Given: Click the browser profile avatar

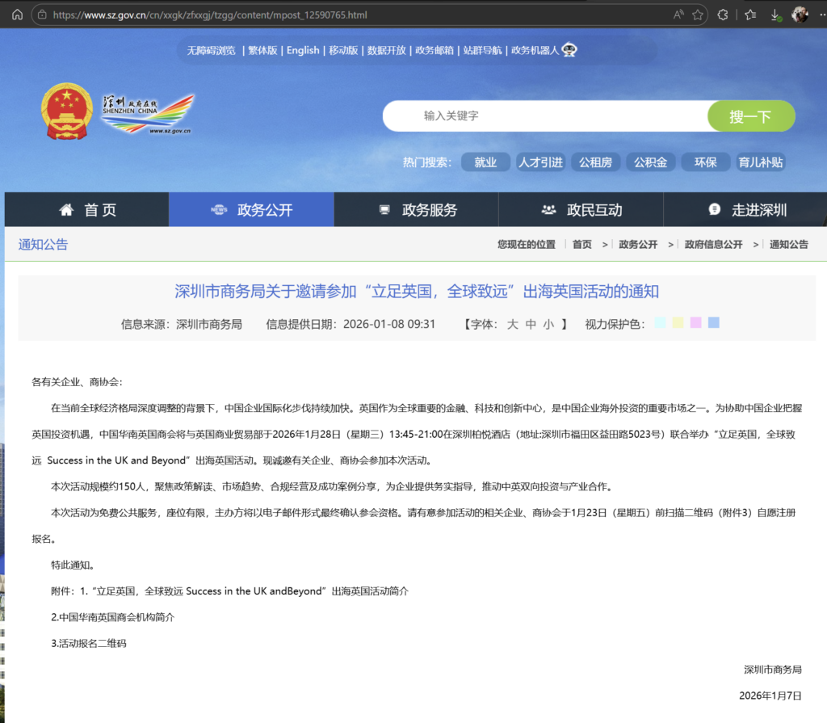Looking at the screenshot, I should point(800,15).
